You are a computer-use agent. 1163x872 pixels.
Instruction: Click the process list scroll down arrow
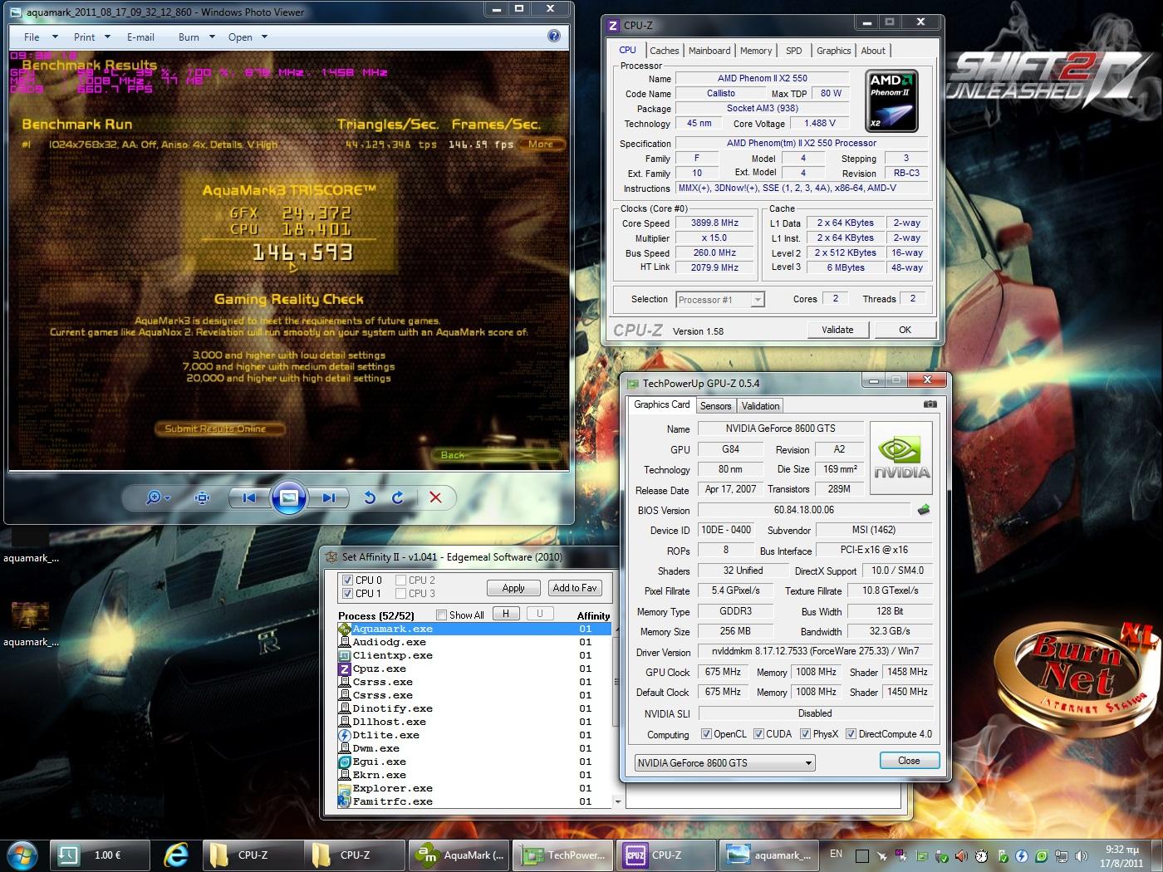[617, 802]
